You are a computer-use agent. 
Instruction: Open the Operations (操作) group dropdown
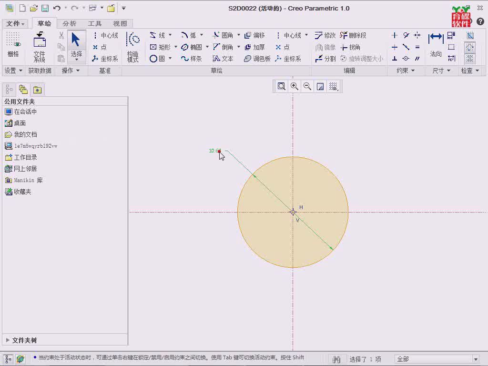(71, 71)
